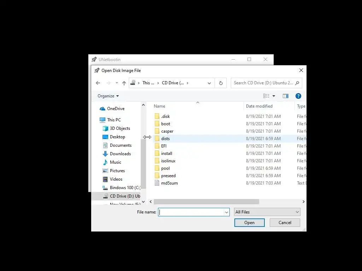Sort by the Type column header
Screen dimensions: 362x271
pos(300,106)
